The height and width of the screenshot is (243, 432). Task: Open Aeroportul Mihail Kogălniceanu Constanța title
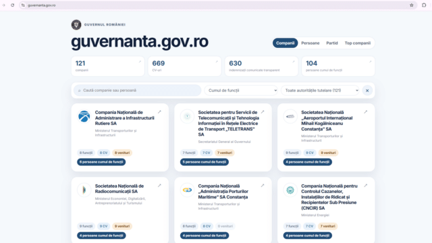pos(327,121)
